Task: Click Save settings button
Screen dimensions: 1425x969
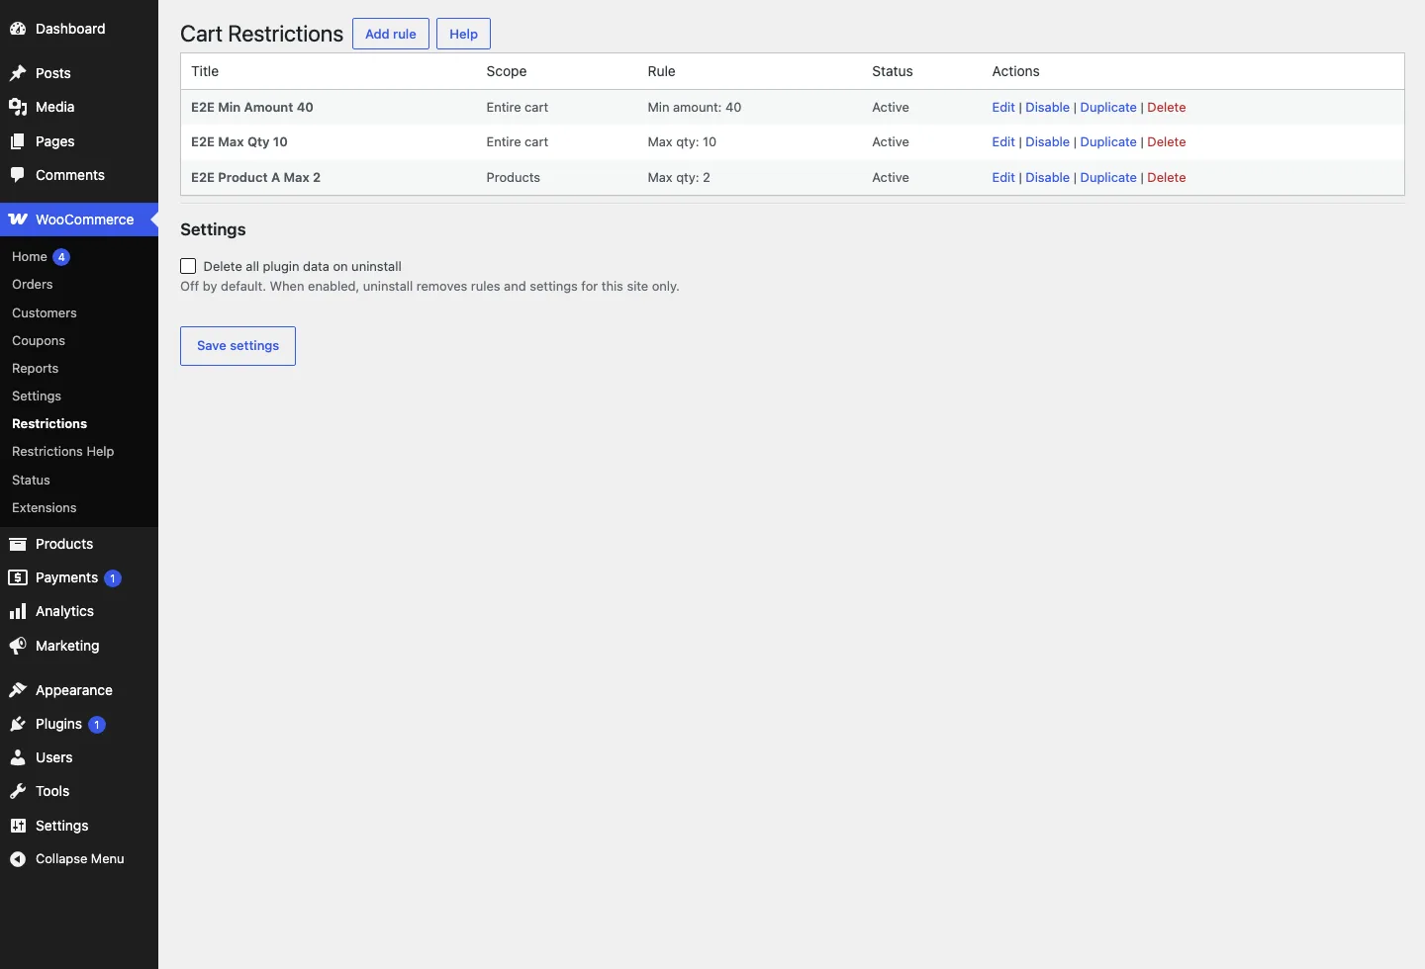Action: (x=237, y=346)
